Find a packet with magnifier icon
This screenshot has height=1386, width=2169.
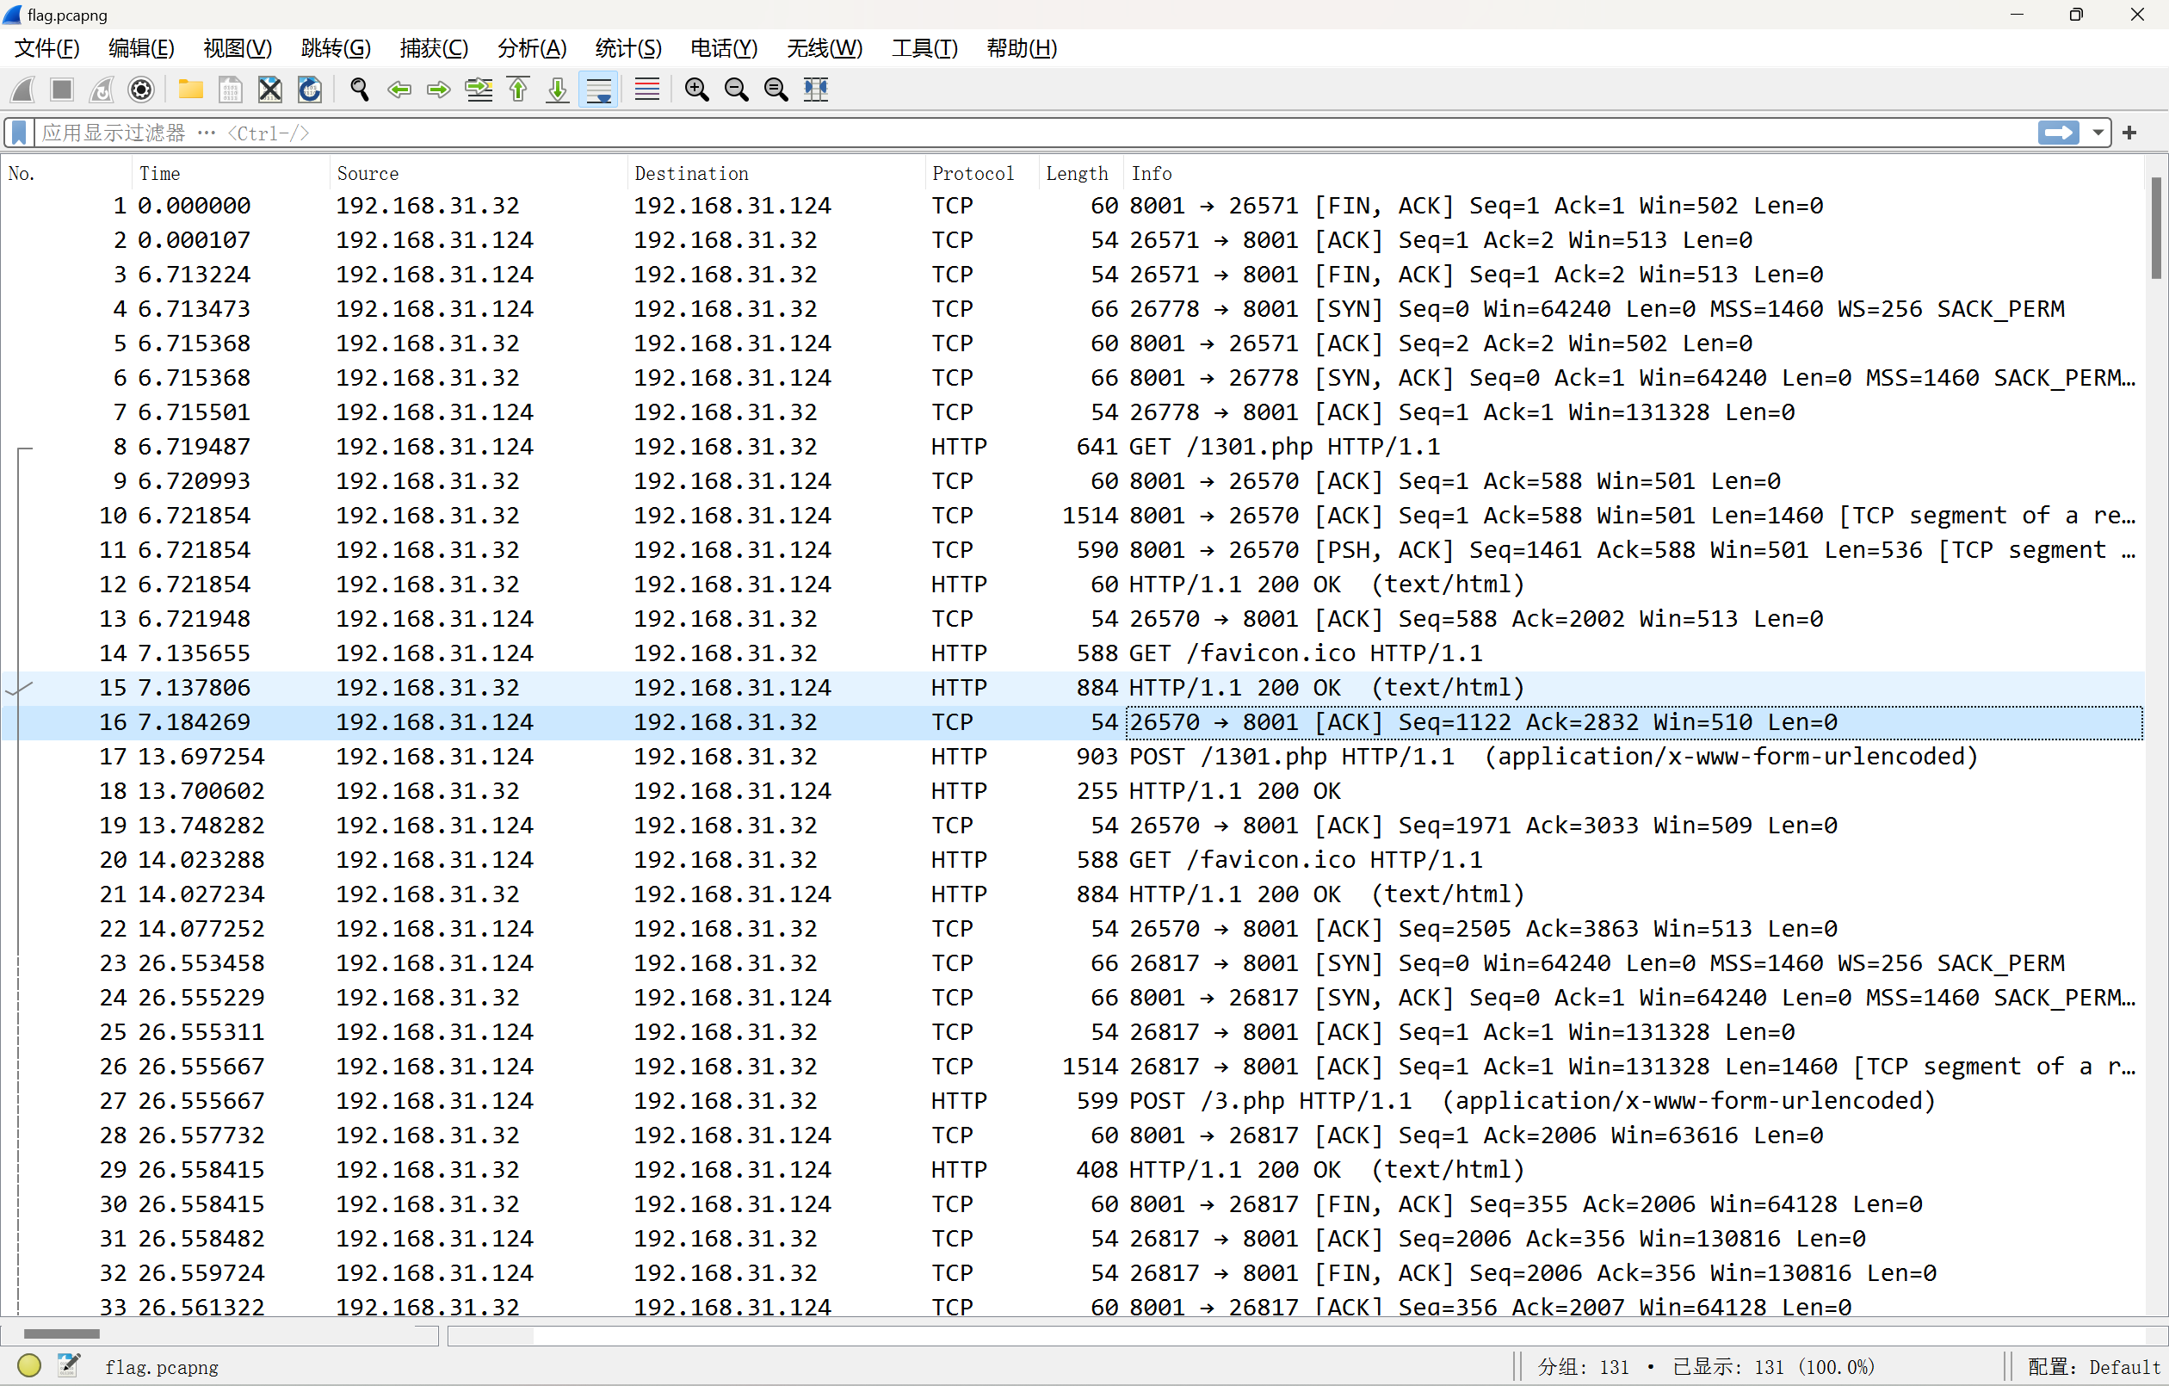tap(360, 90)
